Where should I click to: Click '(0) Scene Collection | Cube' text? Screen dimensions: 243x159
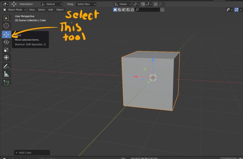tap(30, 20)
